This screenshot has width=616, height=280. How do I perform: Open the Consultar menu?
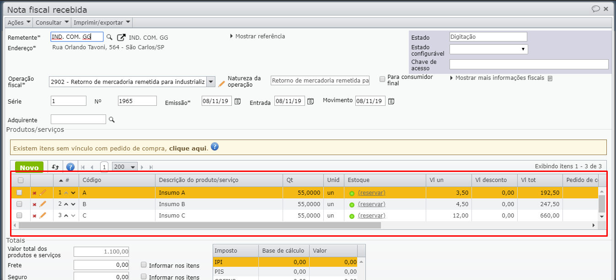52,22
